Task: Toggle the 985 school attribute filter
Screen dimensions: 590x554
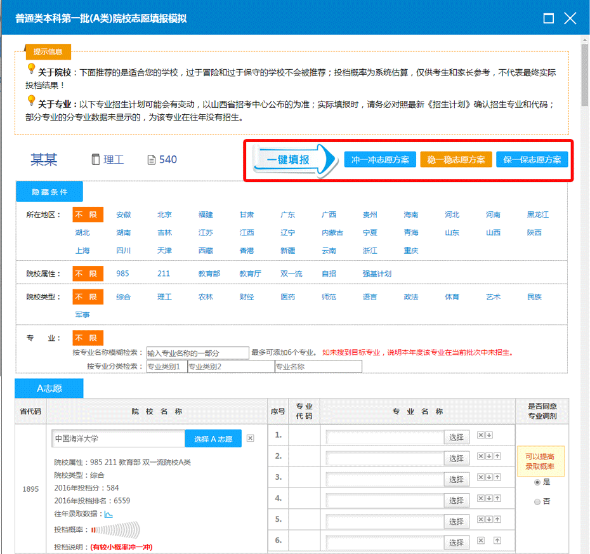Action: [x=122, y=274]
